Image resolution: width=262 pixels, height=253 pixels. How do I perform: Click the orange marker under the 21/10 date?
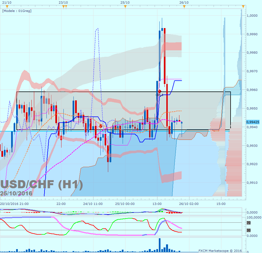pyautogui.click(x=7, y=7)
